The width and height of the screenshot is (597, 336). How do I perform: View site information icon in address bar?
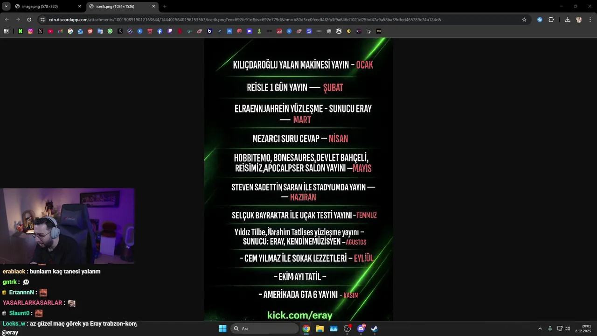(x=42, y=20)
